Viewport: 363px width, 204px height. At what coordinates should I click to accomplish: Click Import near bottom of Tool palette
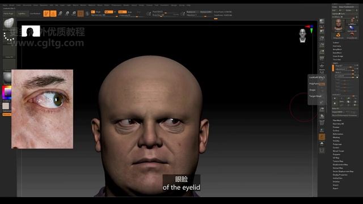(335, 185)
